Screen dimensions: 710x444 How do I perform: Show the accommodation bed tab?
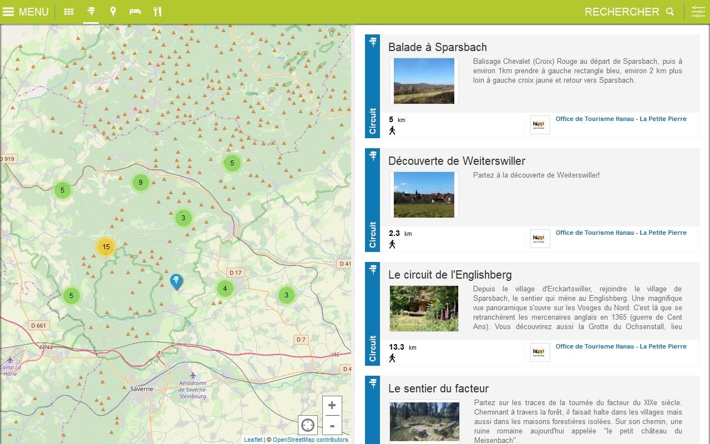[x=135, y=12]
